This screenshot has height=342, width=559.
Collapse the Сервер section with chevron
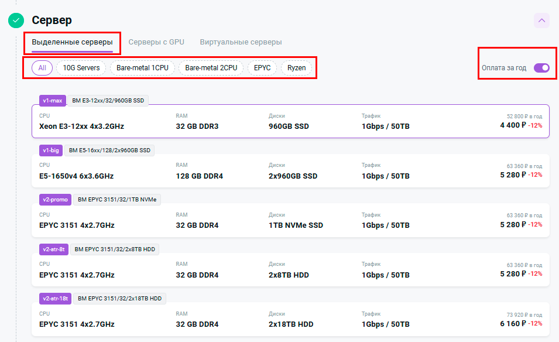(541, 20)
